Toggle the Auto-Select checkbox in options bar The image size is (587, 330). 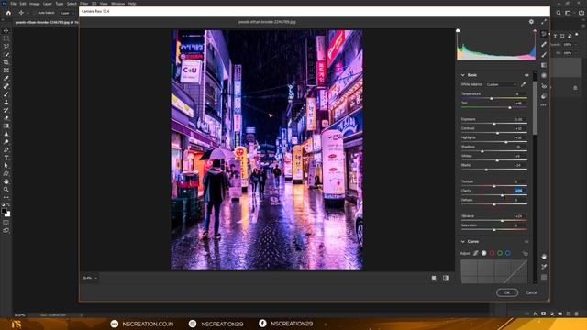pos(35,13)
